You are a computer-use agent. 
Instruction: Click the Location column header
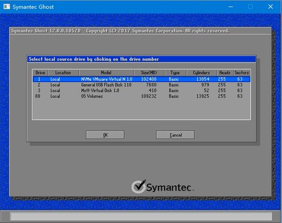click(63, 72)
